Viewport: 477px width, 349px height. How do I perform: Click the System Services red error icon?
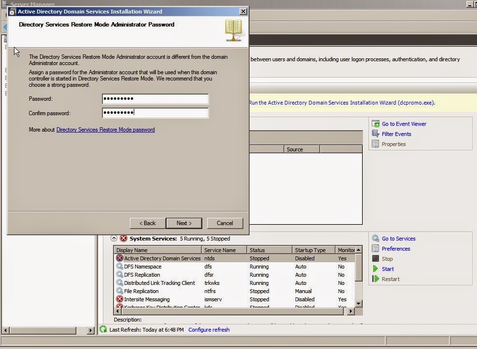(124, 238)
